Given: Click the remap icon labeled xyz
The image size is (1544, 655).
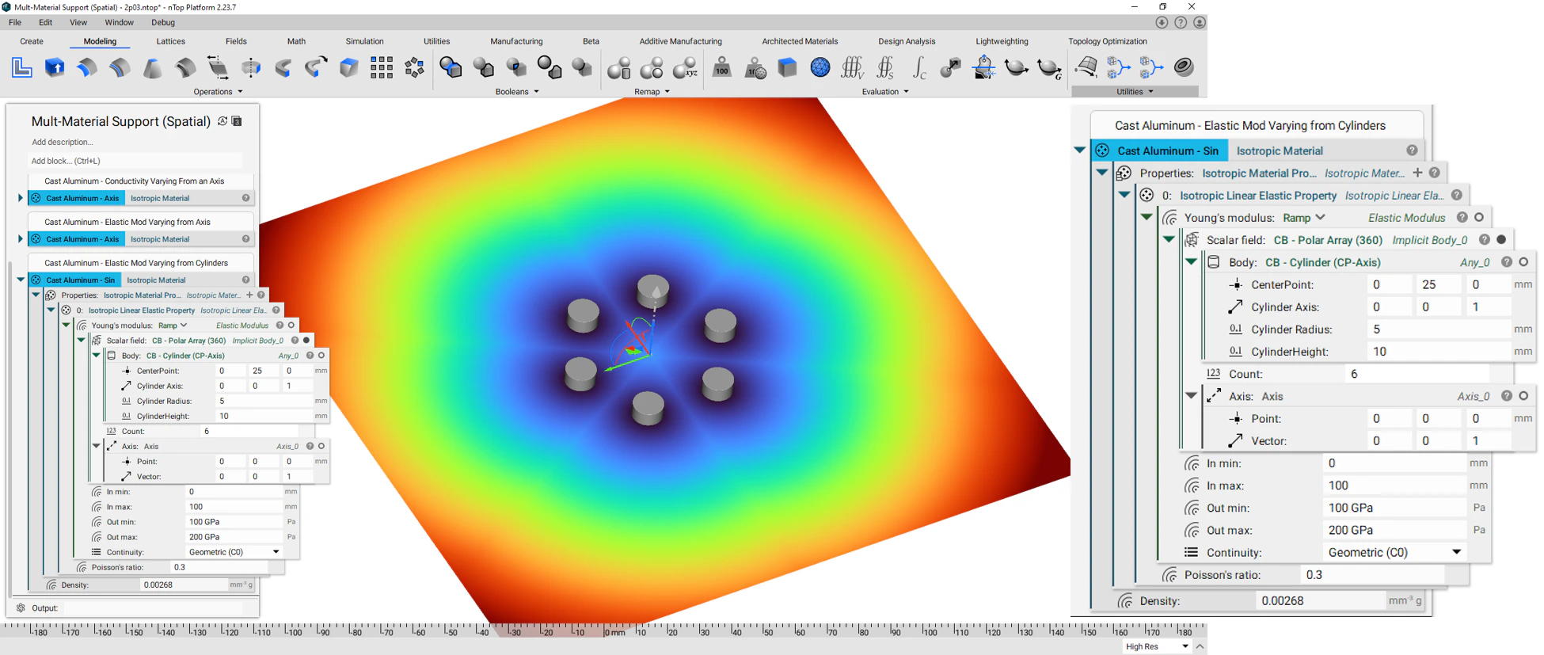Looking at the screenshot, I should tap(686, 68).
